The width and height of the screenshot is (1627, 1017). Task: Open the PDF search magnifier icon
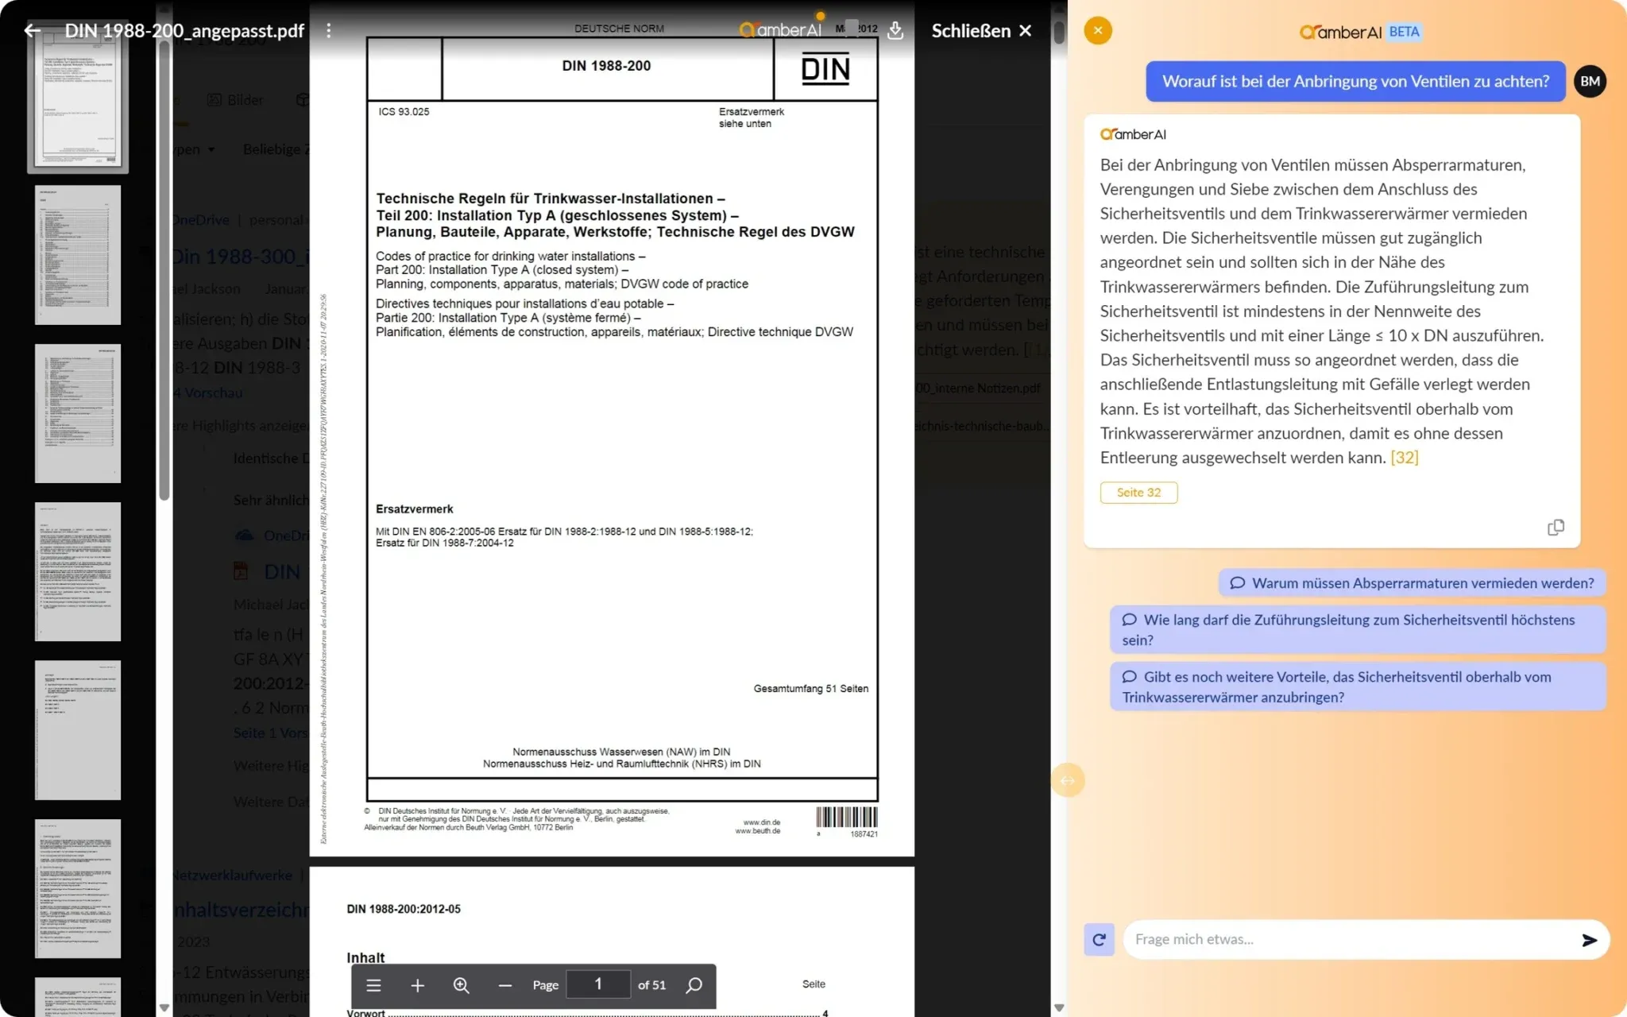(x=694, y=985)
